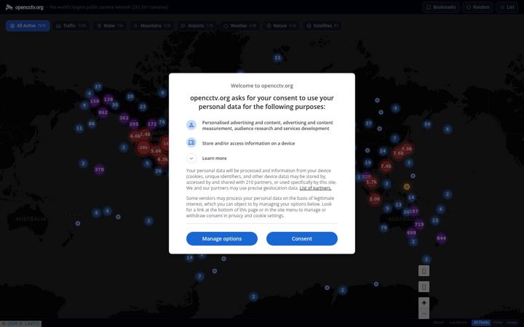The image size is (524, 327).
Task: Click the upper square map control
Action: click(x=424, y=271)
